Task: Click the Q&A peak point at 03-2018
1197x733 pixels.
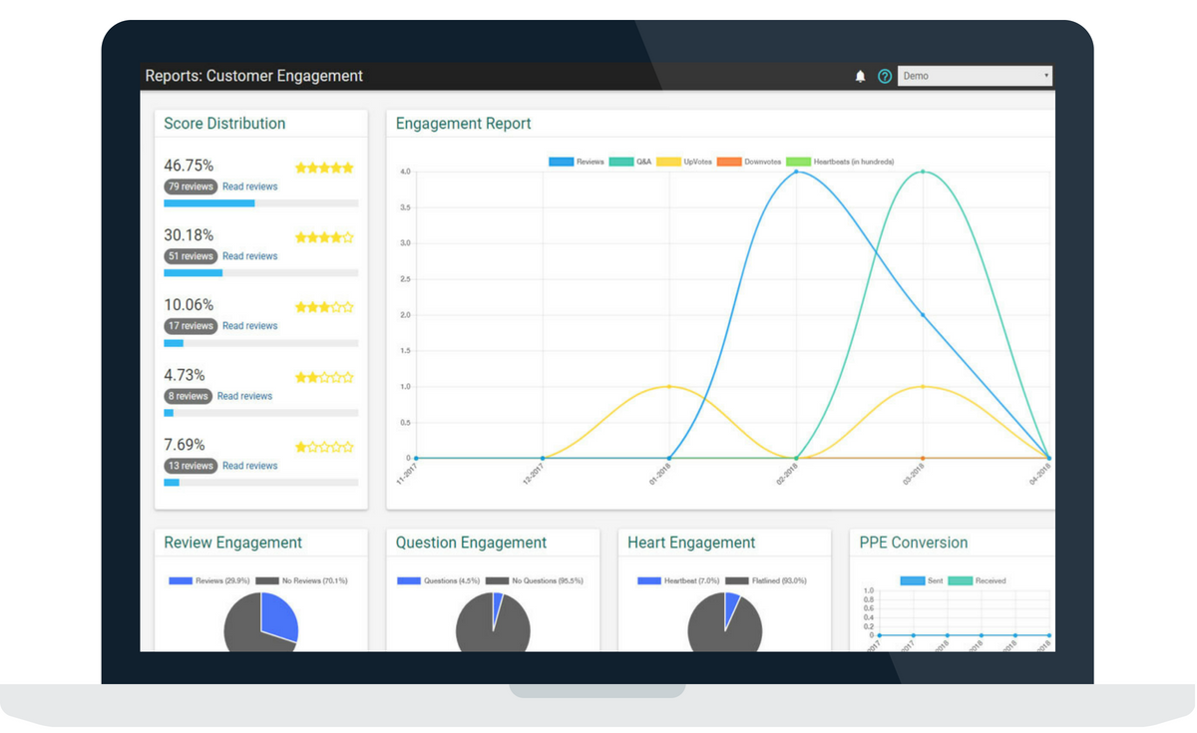Action: click(923, 172)
